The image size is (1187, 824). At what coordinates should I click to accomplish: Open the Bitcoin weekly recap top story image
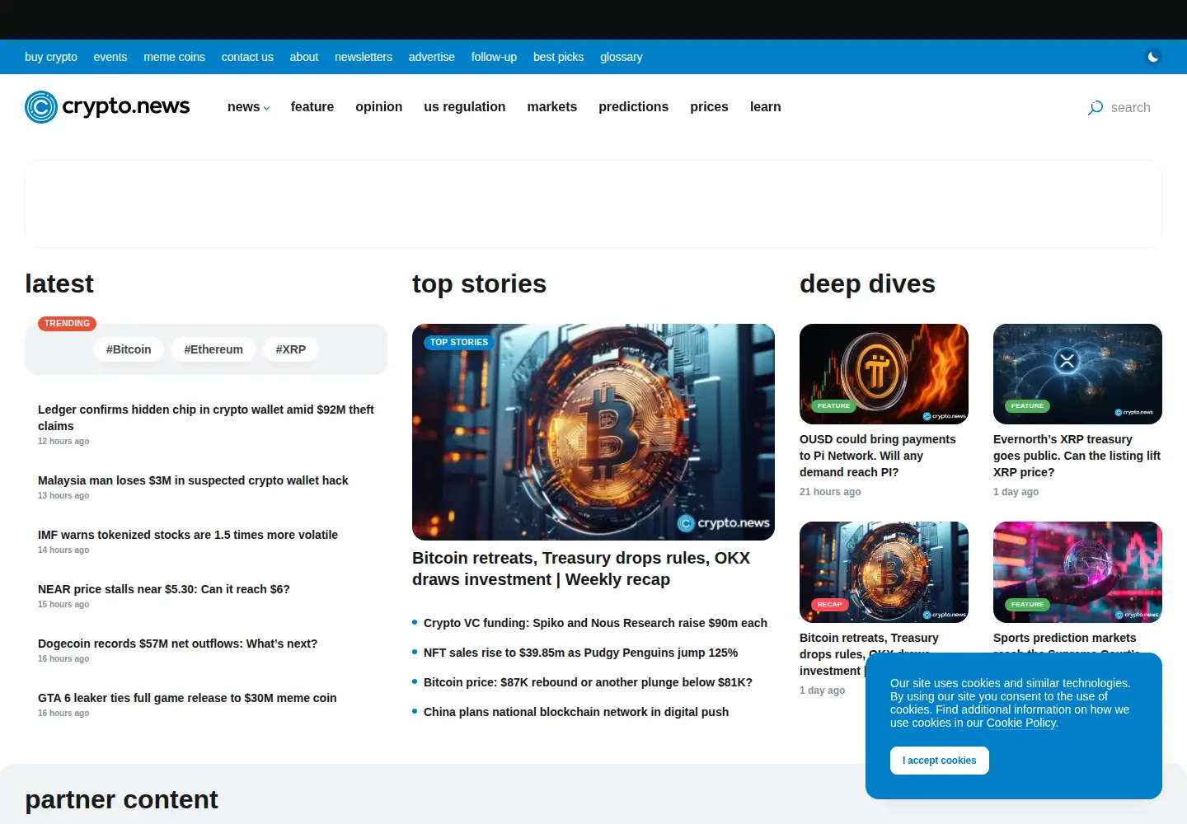pos(593,432)
